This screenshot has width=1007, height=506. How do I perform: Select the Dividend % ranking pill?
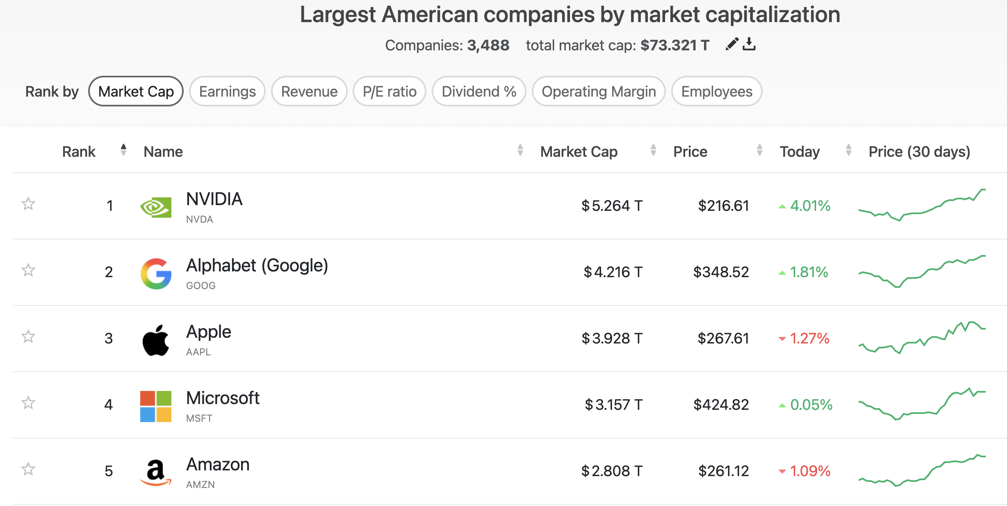479,91
